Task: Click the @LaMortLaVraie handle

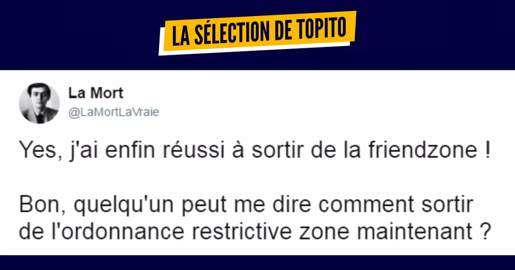Action: 113,112
